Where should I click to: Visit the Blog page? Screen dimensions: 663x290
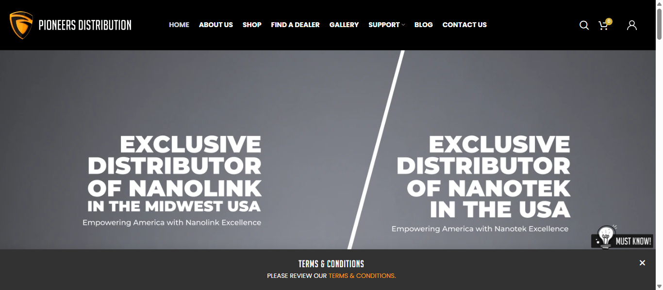pyautogui.click(x=424, y=25)
